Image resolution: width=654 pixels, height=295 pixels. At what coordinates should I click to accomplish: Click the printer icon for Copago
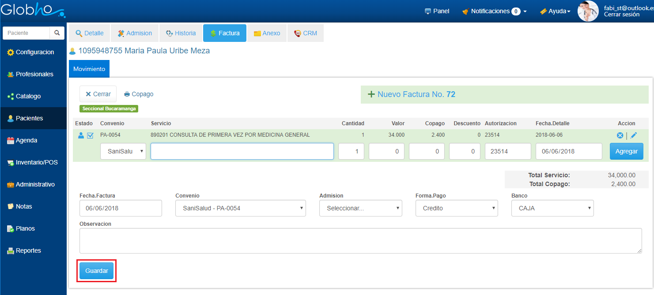[127, 94]
